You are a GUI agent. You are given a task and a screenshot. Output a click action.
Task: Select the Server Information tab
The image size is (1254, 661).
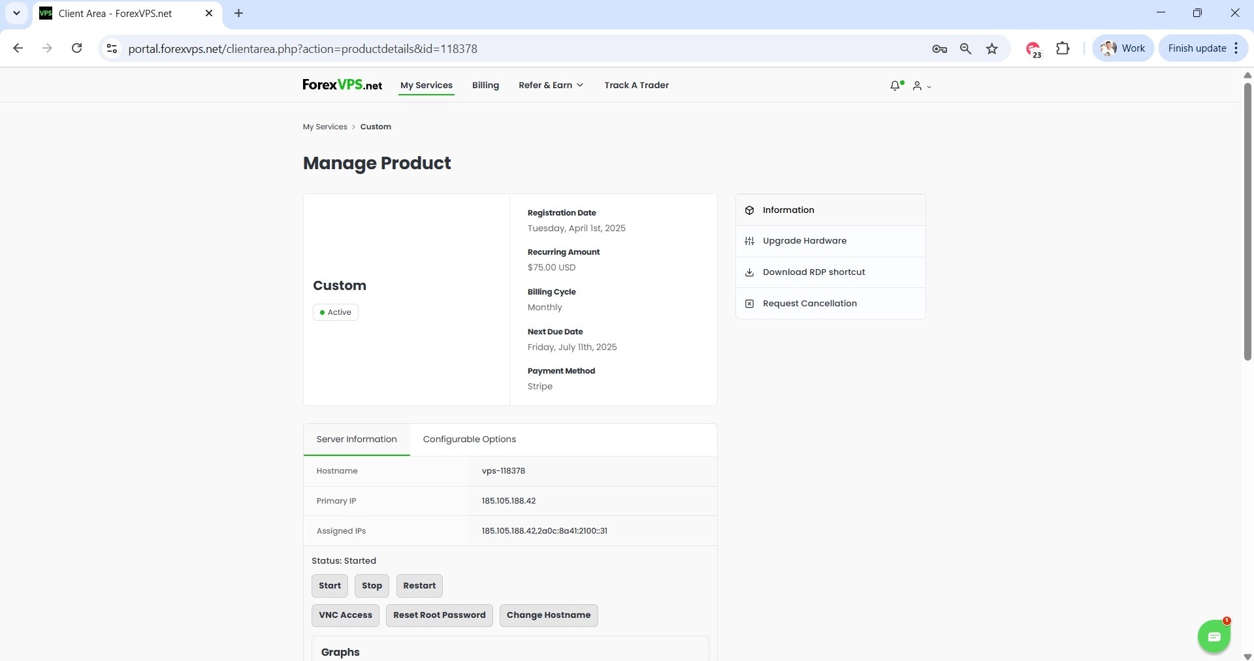pos(357,440)
